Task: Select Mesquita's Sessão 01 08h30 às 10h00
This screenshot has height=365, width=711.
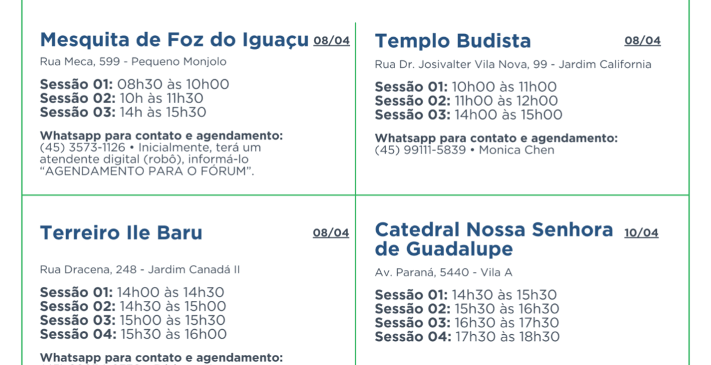Action: click(134, 84)
